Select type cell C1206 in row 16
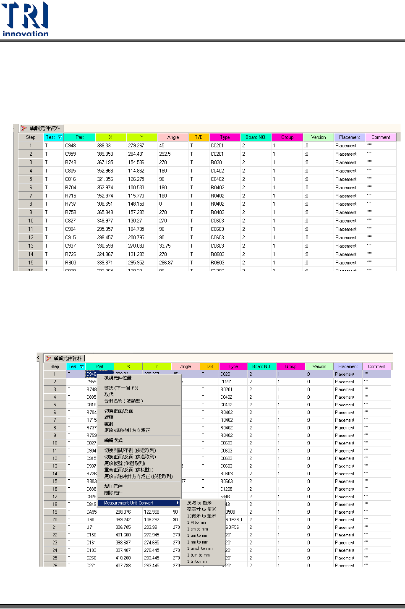The image size is (405, 609). click(x=233, y=489)
